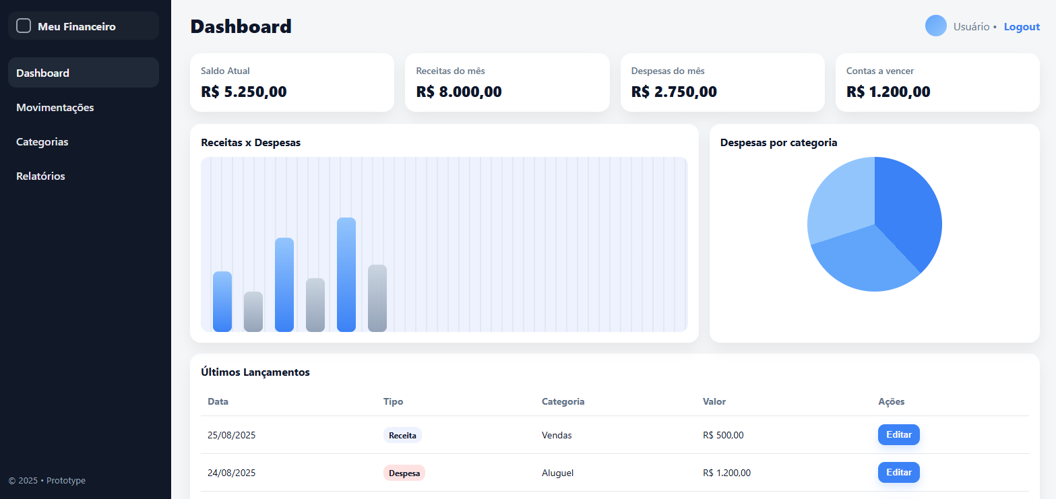Click the Contas a vencer card
Screen dimensions: 1056x499
pyautogui.click(x=937, y=82)
